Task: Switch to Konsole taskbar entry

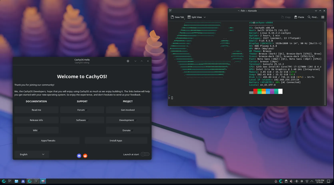Action: (36, 181)
